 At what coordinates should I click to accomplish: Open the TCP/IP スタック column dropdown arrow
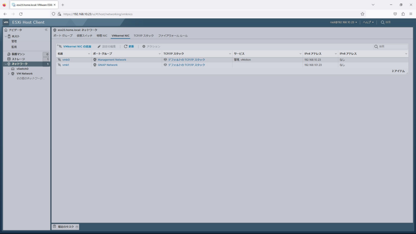(x=230, y=54)
